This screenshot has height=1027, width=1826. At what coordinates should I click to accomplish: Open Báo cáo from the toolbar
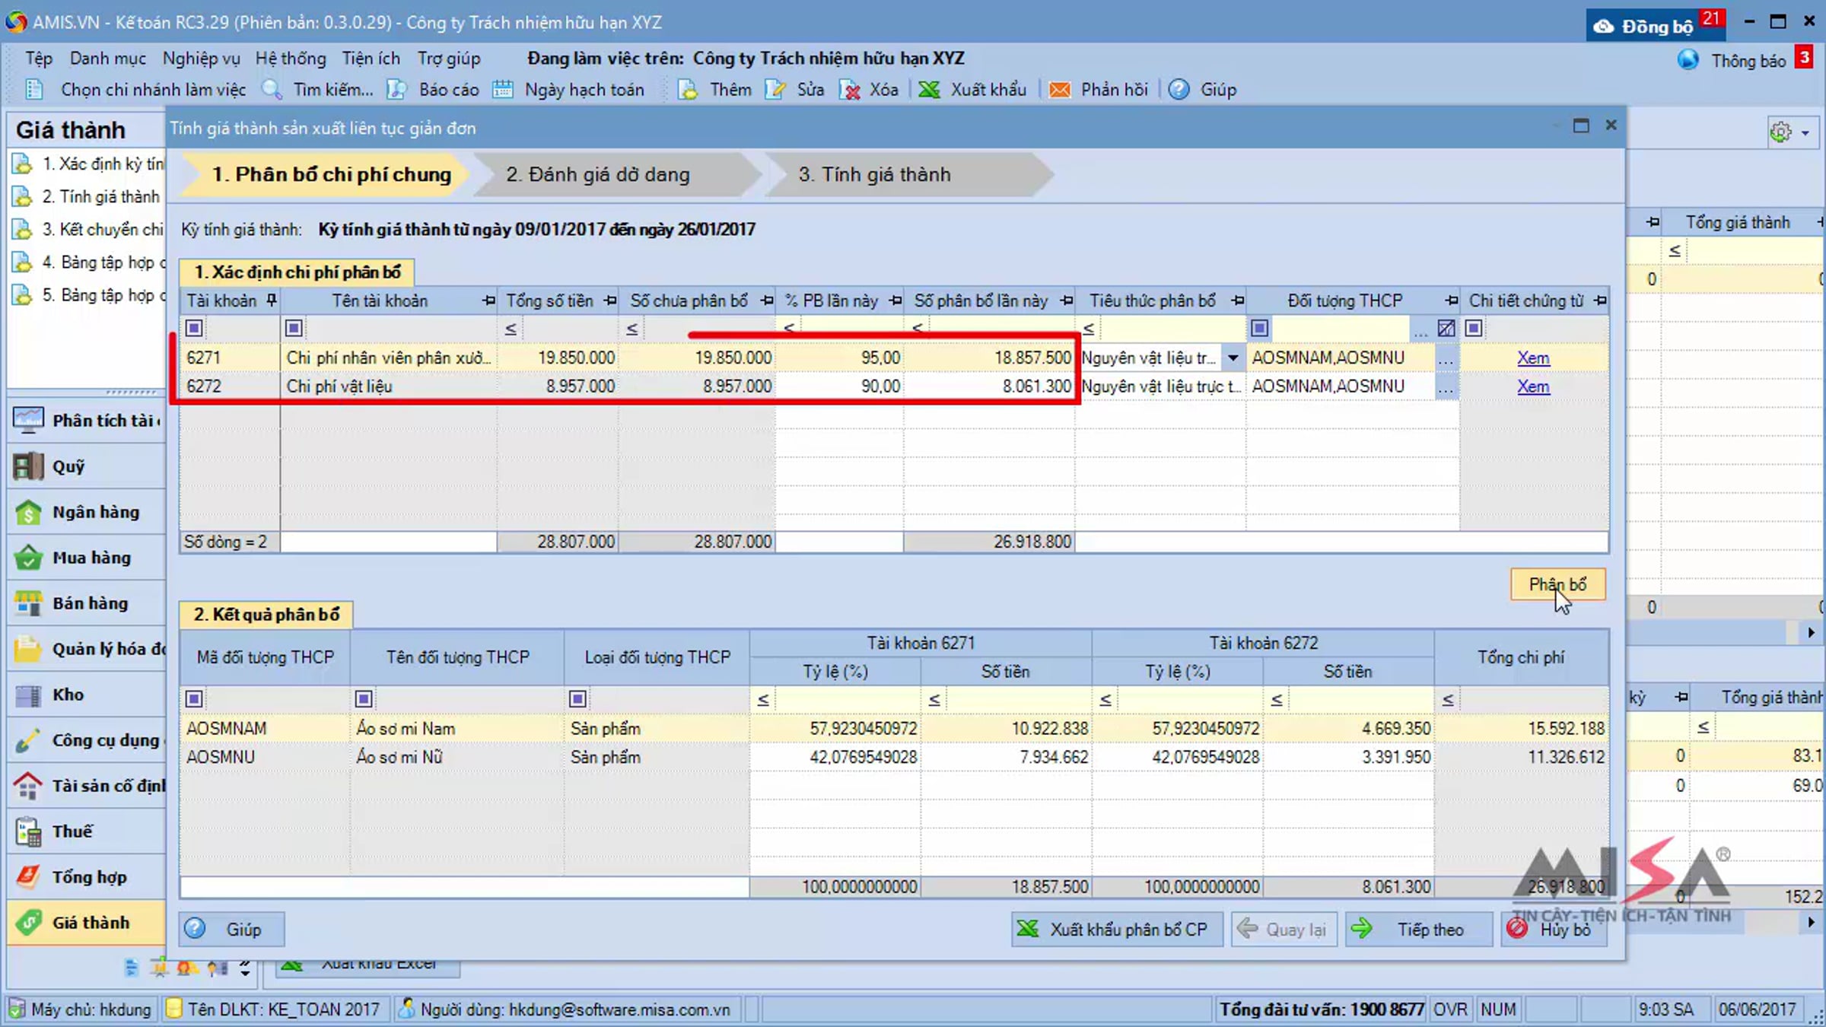[434, 90]
